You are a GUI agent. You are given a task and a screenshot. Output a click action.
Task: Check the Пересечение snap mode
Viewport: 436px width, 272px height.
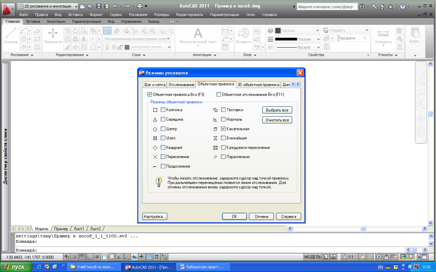tap(163, 157)
